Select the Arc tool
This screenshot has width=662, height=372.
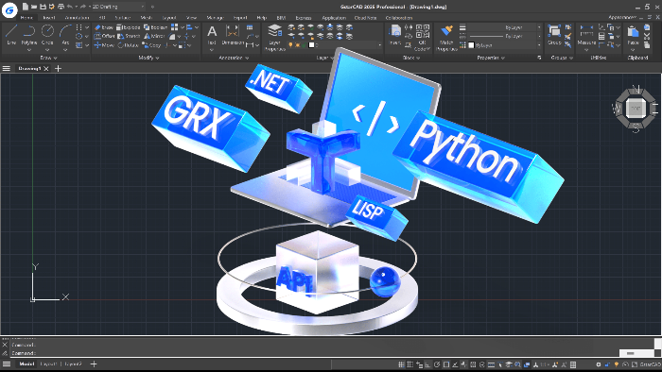65,34
